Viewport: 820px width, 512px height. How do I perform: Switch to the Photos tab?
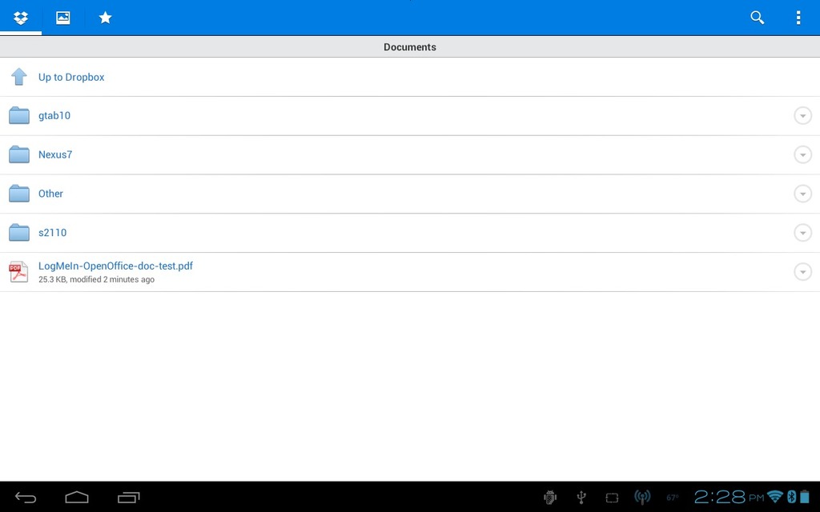pos(63,18)
